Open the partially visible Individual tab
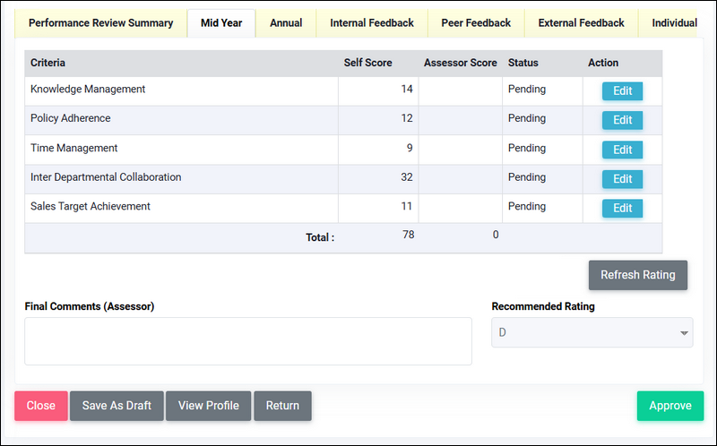This screenshot has height=446, width=717. click(x=672, y=23)
